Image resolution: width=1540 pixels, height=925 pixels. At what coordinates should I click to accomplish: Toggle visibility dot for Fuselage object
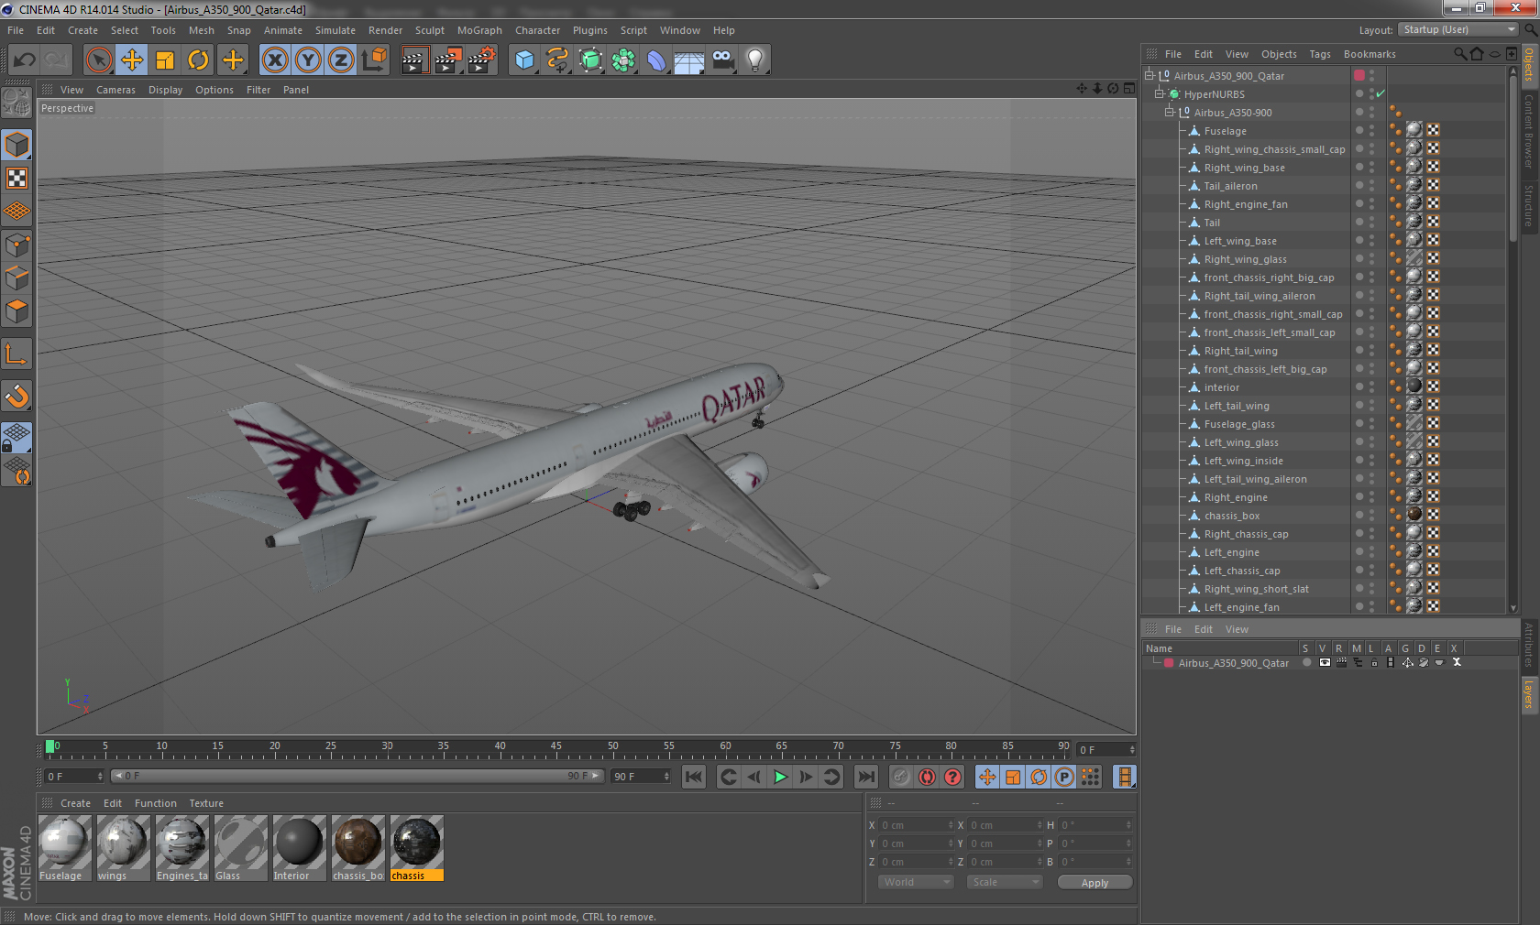point(1359,130)
